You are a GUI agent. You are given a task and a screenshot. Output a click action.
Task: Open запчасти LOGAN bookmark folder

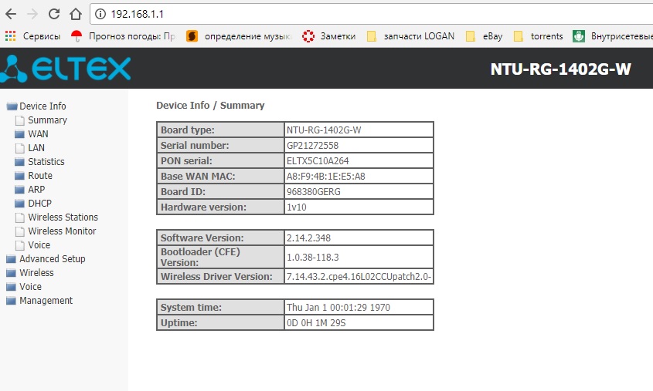[410, 36]
